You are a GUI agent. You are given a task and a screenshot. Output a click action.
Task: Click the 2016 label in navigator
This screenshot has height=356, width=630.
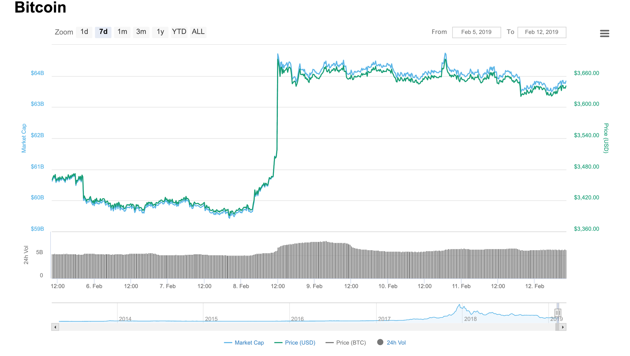pos(297,319)
